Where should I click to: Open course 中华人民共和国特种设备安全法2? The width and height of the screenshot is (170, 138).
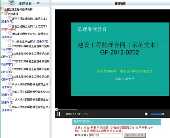coord(31,92)
